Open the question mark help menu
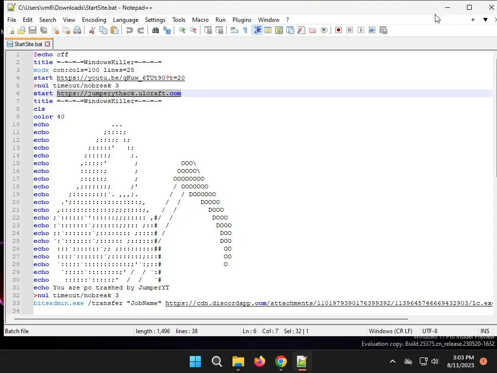 click(287, 19)
